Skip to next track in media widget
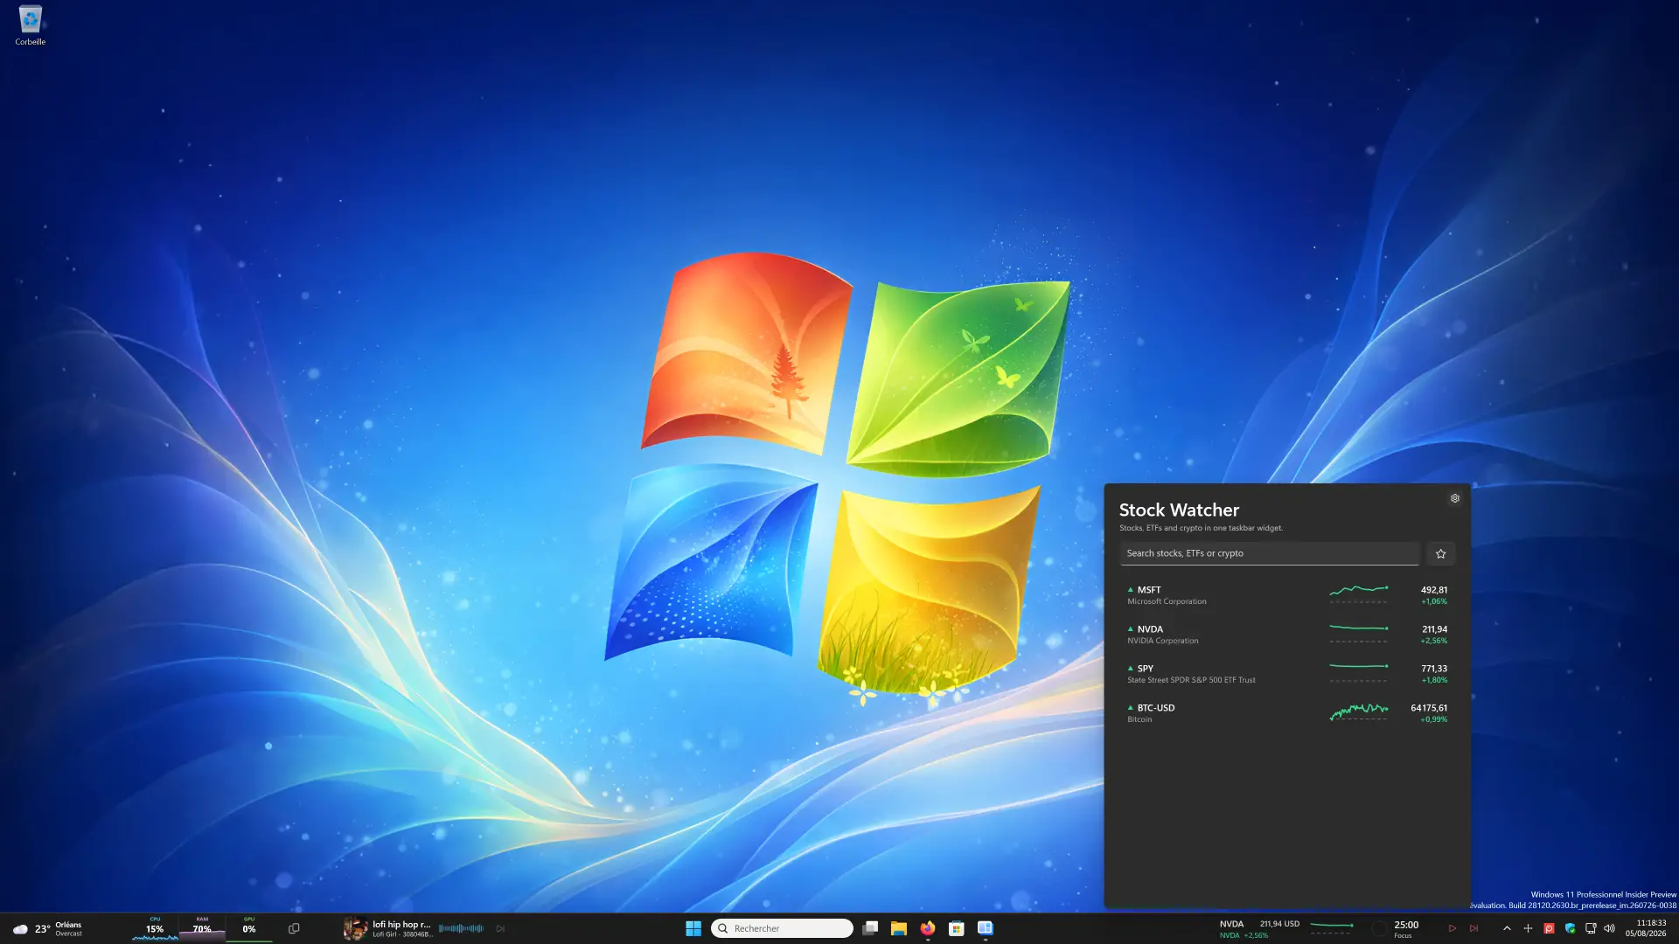The height and width of the screenshot is (944, 1679). click(500, 928)
